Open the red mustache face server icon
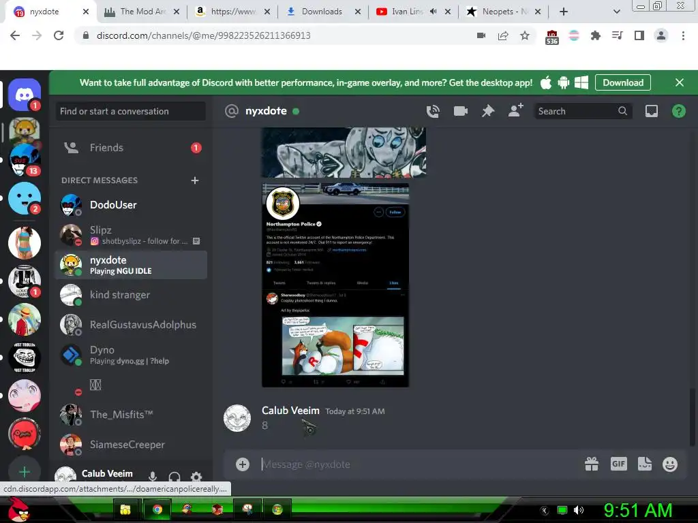 tap(25, 434)
